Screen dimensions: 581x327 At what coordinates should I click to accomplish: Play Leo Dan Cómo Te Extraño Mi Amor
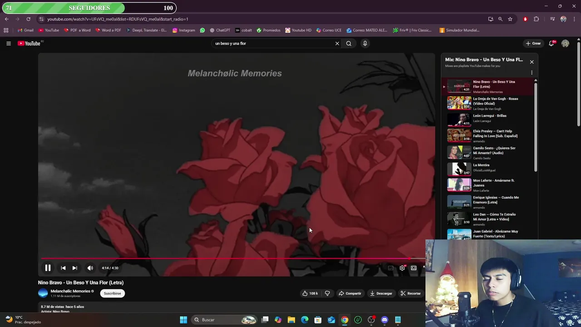488,219
